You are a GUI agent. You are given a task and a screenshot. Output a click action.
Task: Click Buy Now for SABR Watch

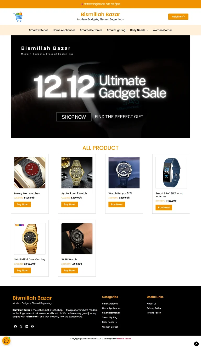[x=70, y=270]
